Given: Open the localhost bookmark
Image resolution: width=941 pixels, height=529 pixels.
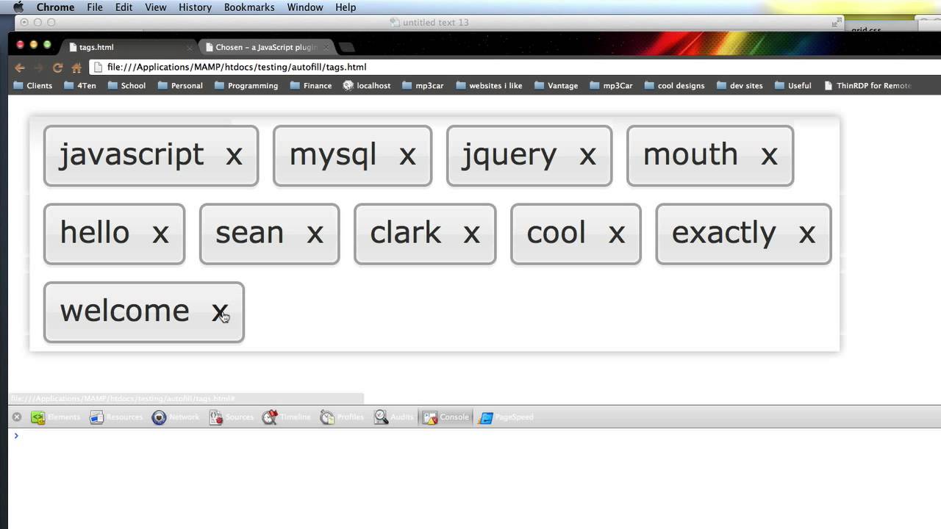Looking at the screenshot, I should pyautogui.click(x=367, y=86).
